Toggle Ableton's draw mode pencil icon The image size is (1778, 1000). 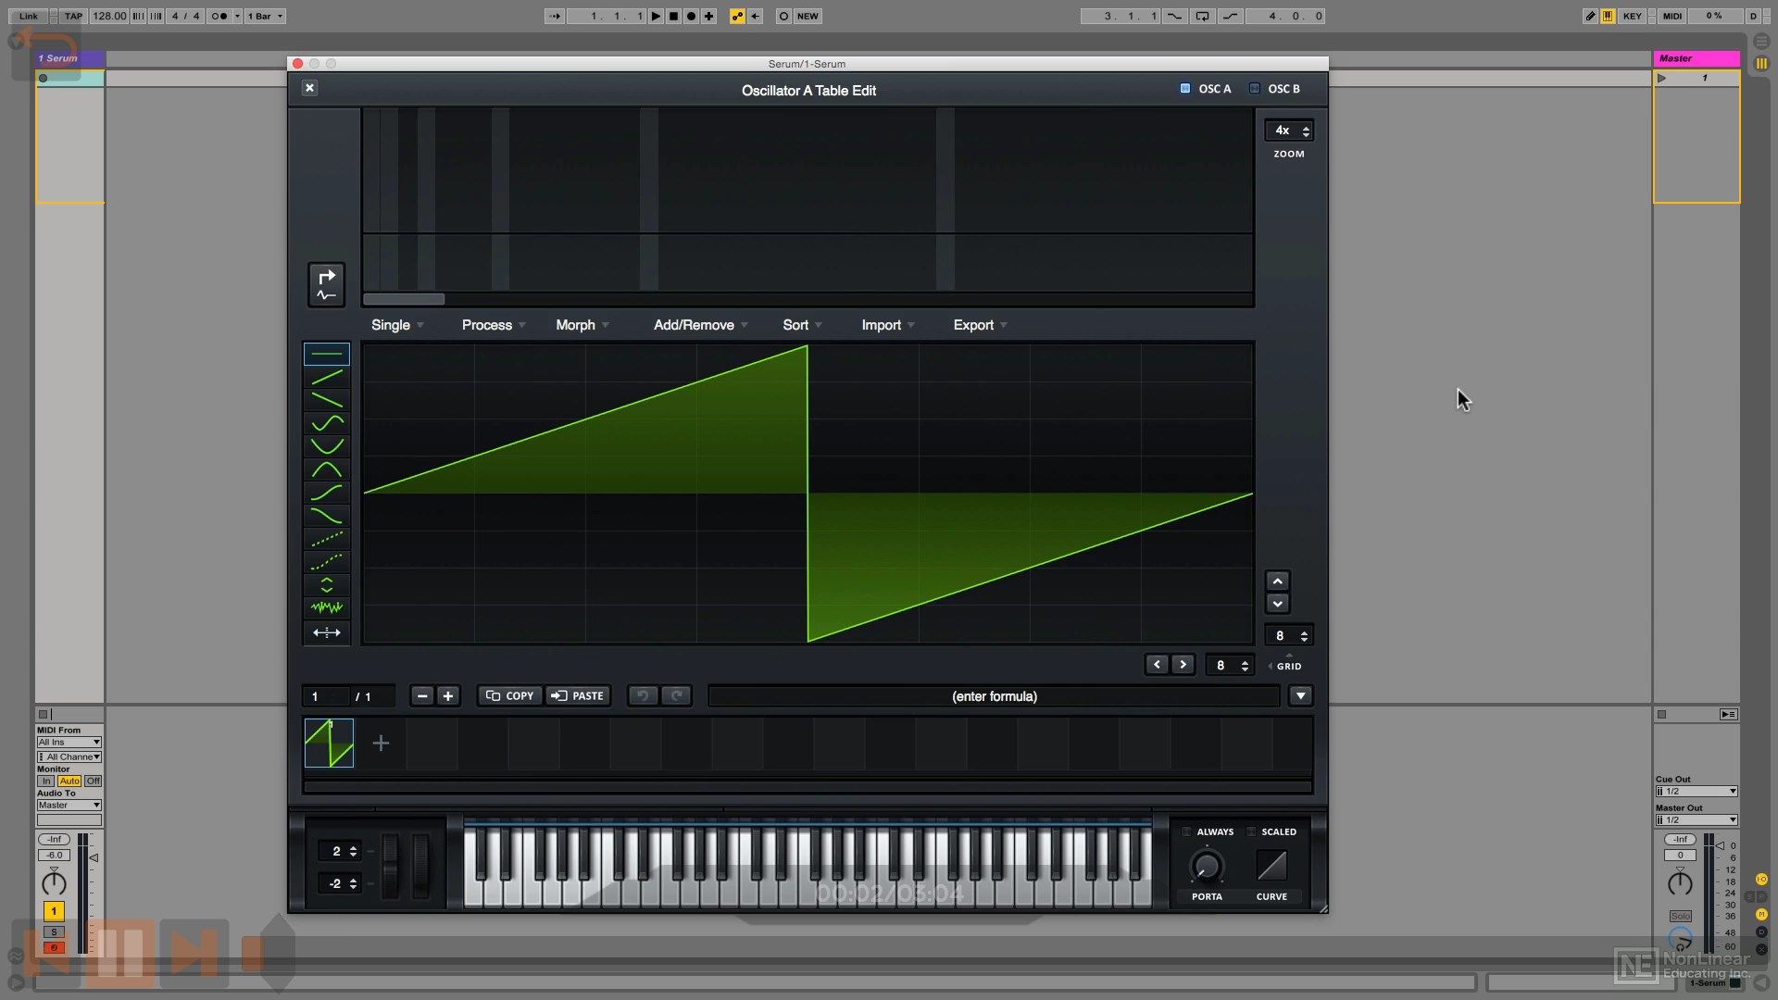(x=1590, y=16)
